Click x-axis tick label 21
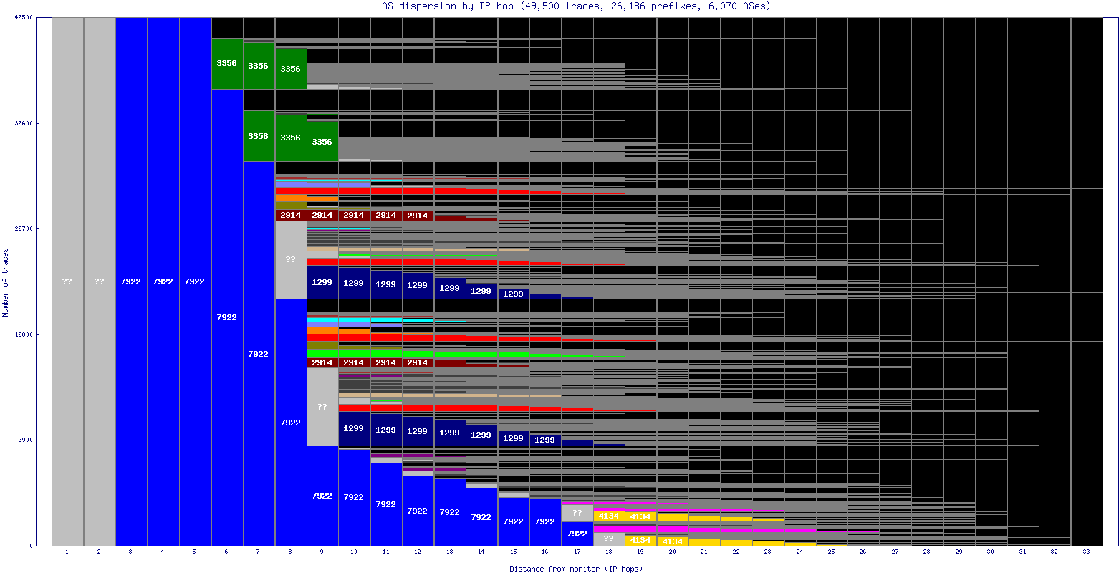1119x573 pixels. click(703, 552)
